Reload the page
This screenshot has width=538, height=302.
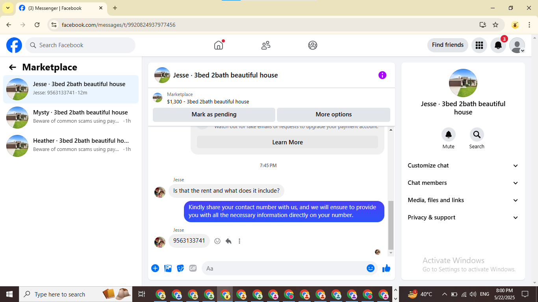point(37,25)
